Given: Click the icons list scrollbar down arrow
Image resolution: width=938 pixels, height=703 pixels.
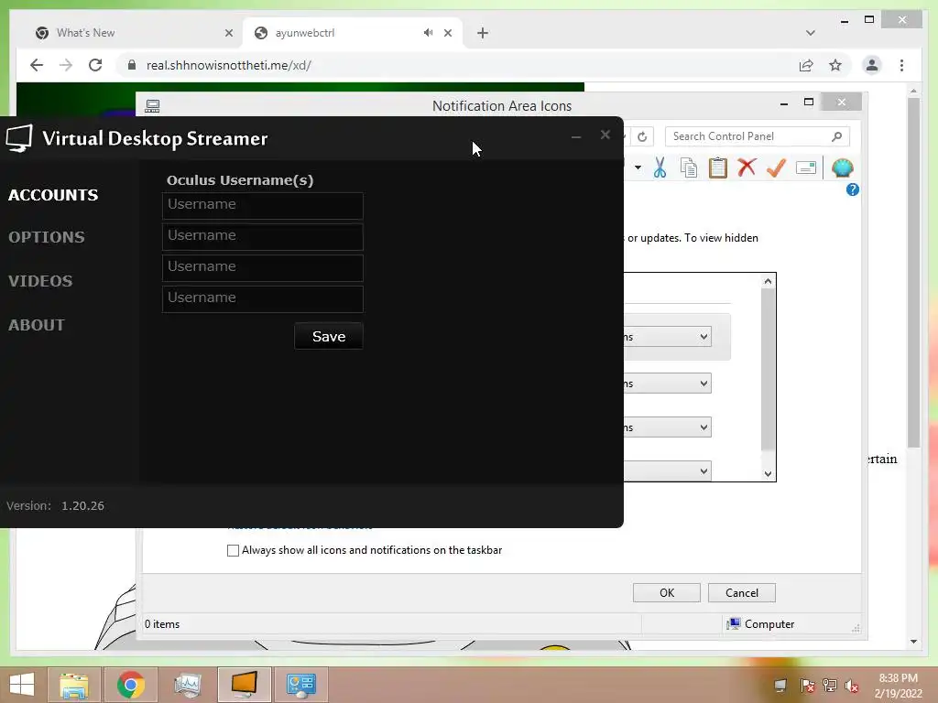Looking at the screenshot, I should [x=769, y=473].
